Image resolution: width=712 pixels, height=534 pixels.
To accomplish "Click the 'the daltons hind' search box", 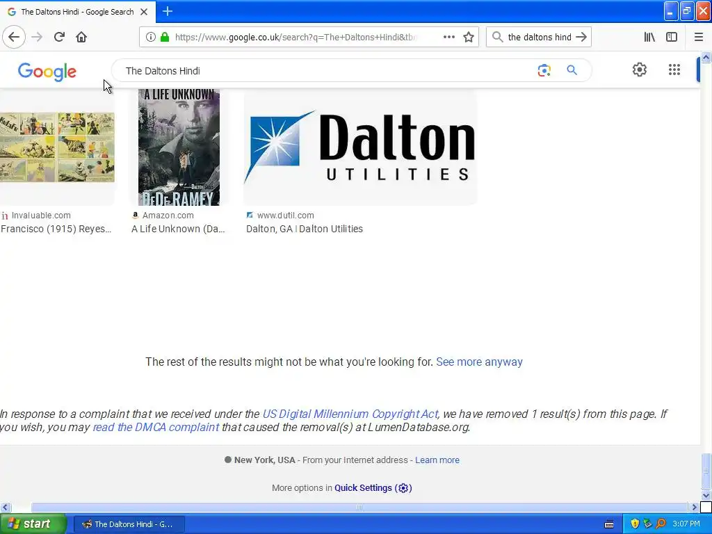I will [x=539, y=38].
